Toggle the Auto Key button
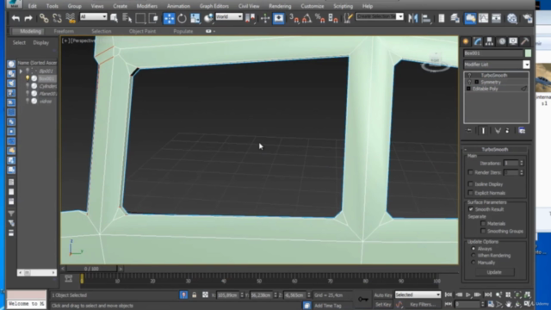Viewport: 551px width, 310px height. [x=382, y=294]
